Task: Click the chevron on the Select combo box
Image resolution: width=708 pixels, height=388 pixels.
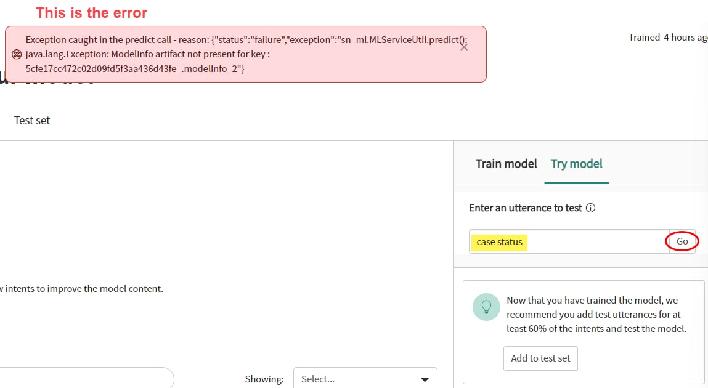Action: pyautogui.click(x=425, y=379)
